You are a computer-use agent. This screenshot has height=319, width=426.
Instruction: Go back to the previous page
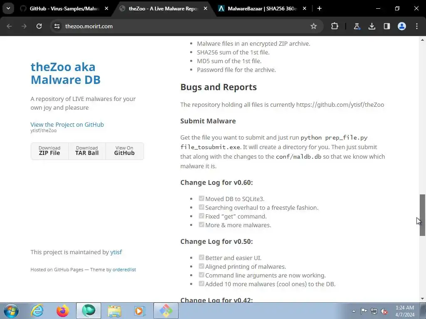(x=9, y=26)
